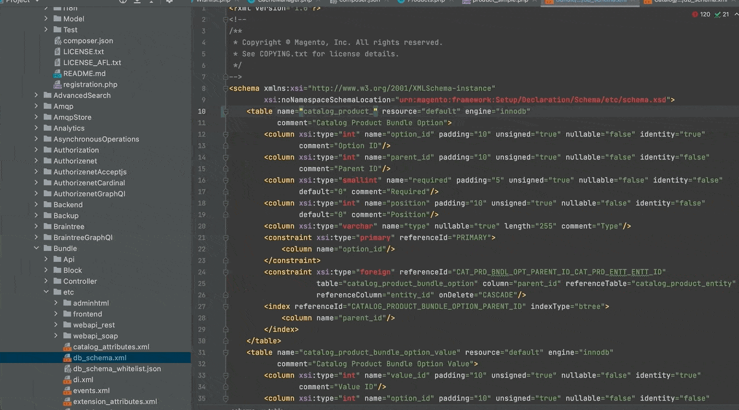The height and width of the screenshot is (410, 739).
Task: Click the catalog_attributes.xml file icon
Action: pos(67,347)
